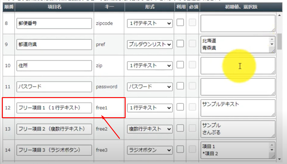Open the 複数行テキスト format dropdown

pyautogui.click(x=150, y=129)
